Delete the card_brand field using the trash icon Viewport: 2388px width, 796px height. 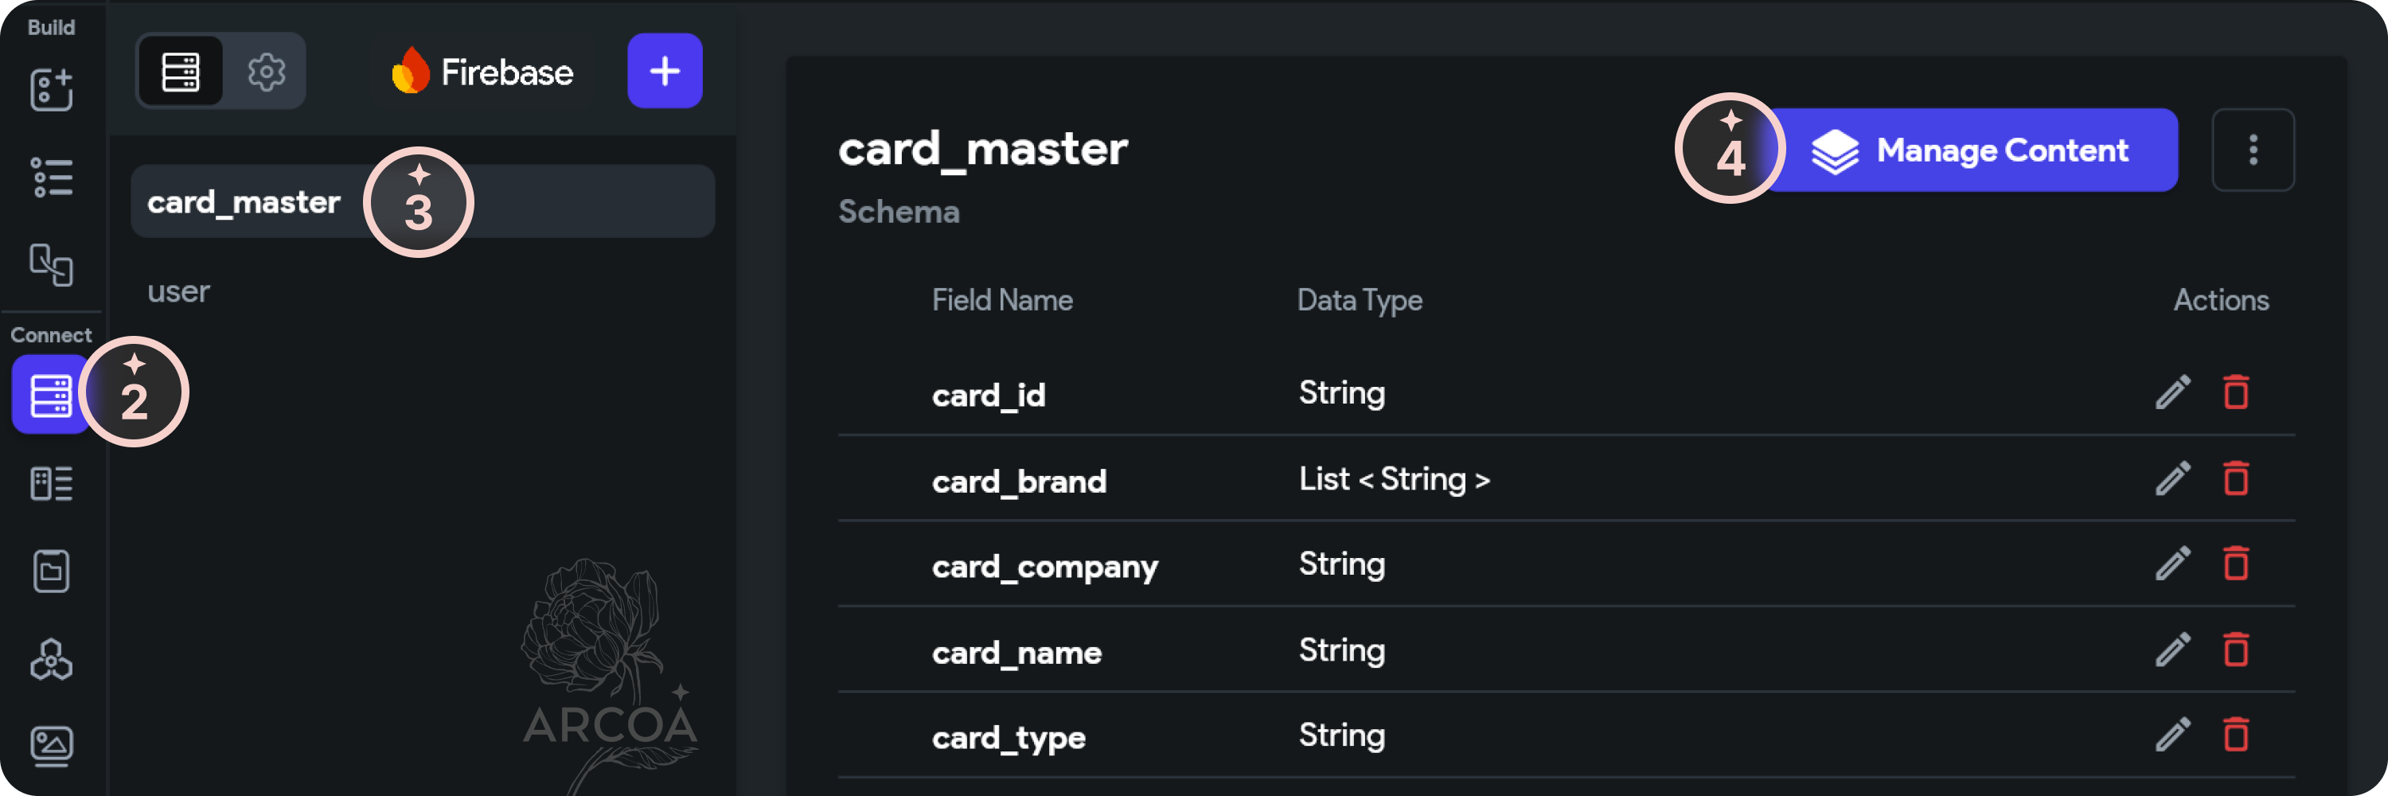click(2236, 479)
